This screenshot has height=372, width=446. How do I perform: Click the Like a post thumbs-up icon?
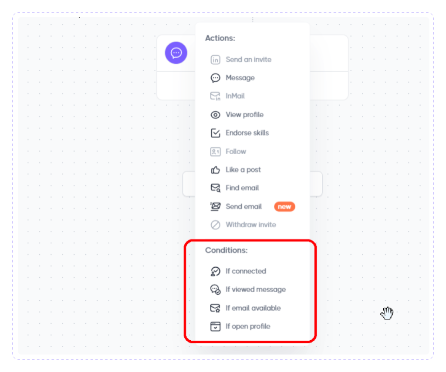[215, 170]
